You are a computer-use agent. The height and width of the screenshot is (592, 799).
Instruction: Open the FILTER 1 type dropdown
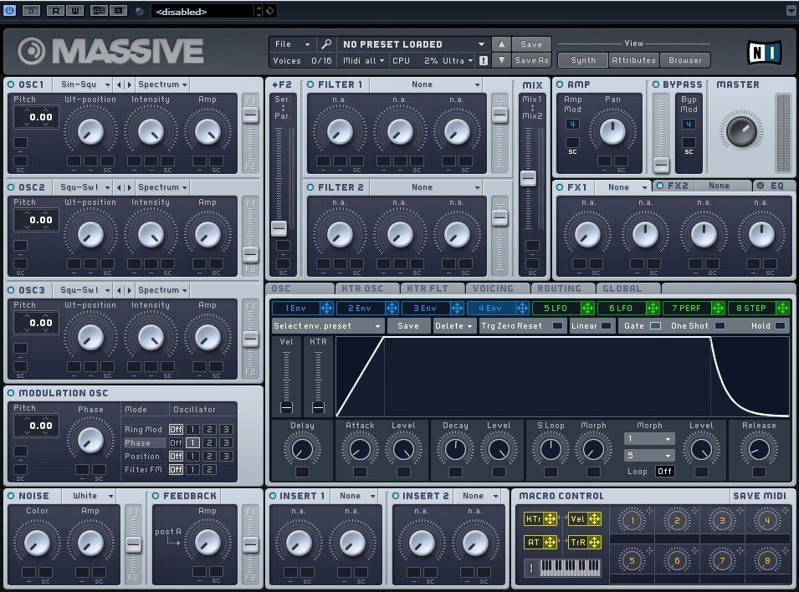[x=426, y=84]
